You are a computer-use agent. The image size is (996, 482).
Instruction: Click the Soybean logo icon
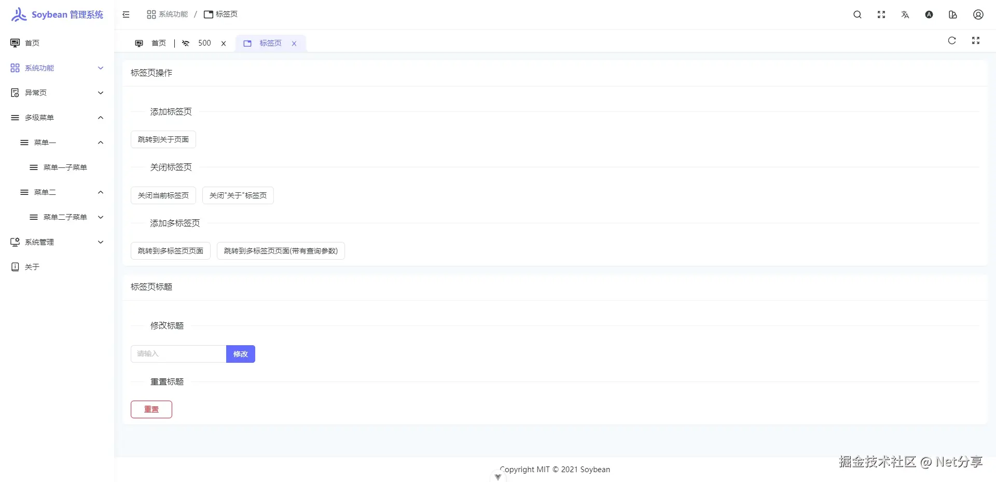coord(19,15)
